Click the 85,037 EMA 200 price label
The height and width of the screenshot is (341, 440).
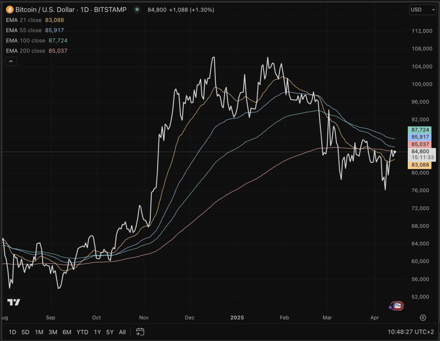[419, 144]
